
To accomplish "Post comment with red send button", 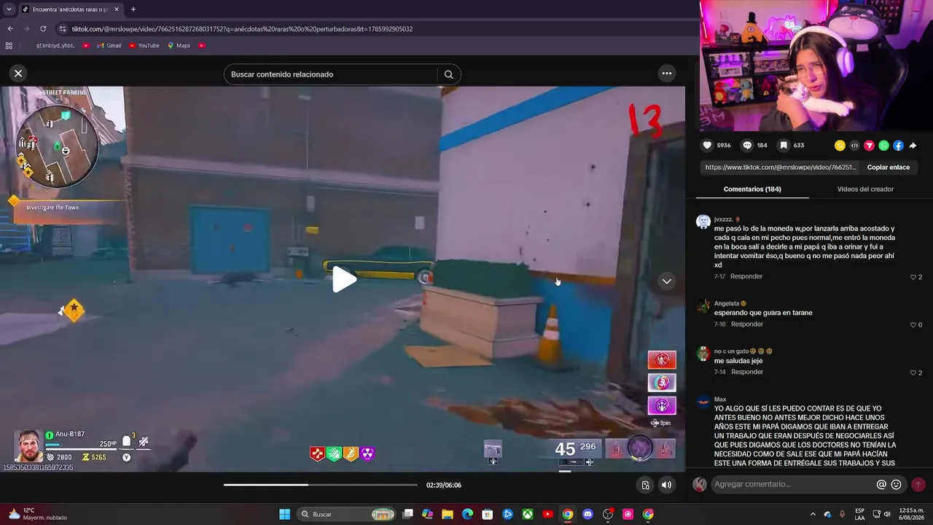I will click(x=918, y=484).
